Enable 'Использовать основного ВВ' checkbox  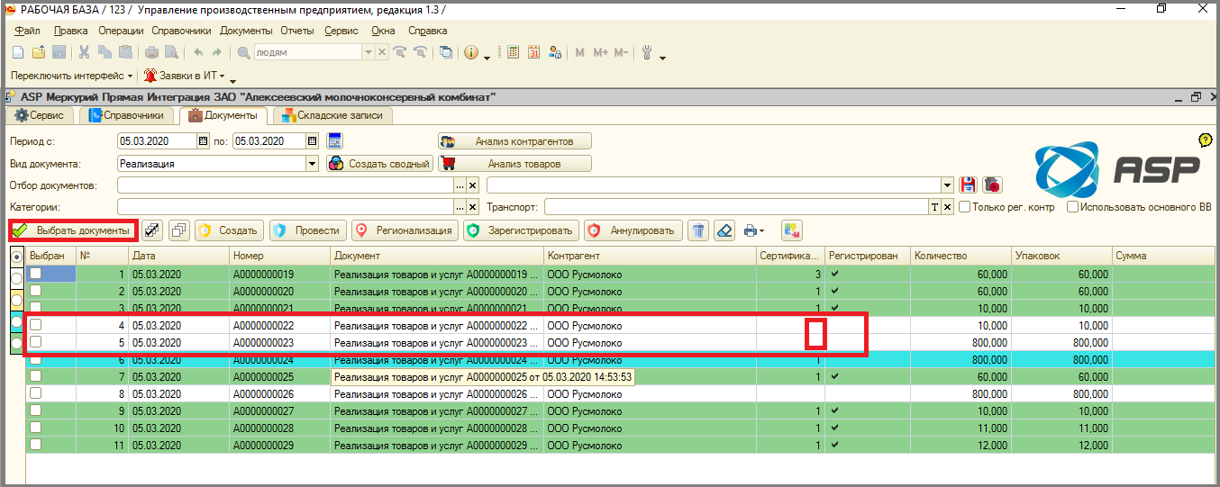[x=1072, y=207]
